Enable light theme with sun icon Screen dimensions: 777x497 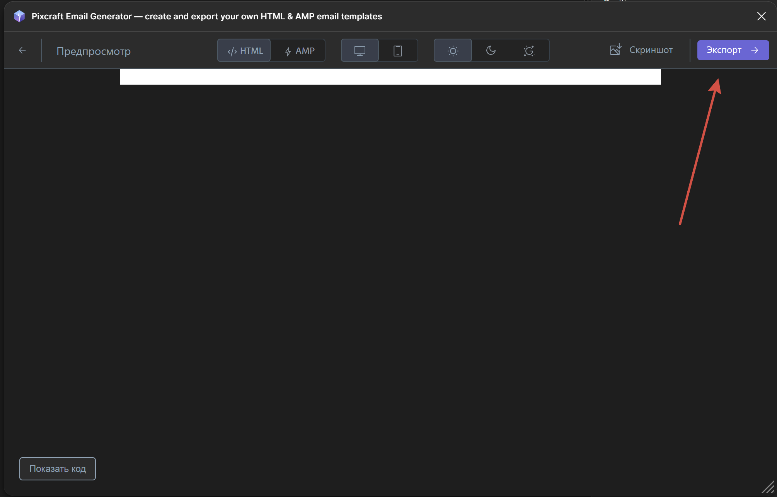tap(453, 51)
